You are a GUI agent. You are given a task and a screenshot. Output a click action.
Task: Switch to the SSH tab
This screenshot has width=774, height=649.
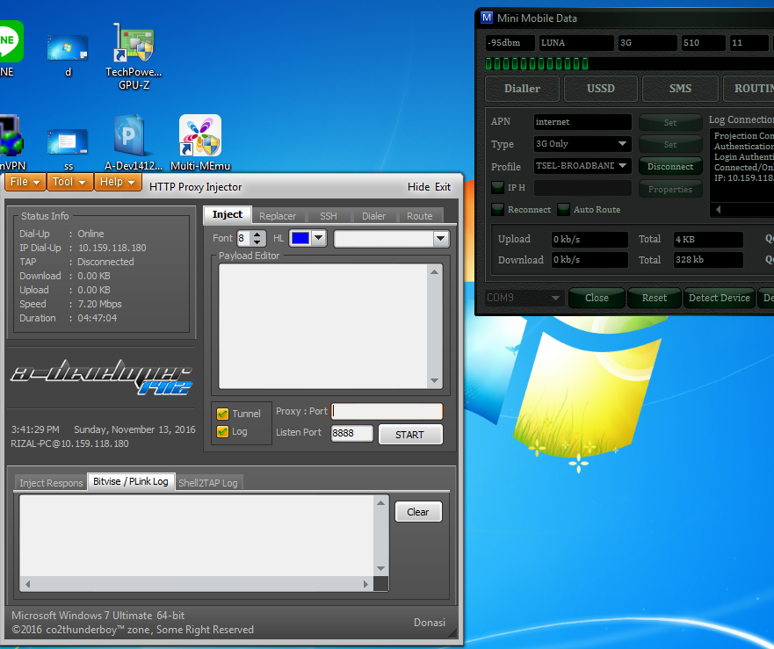329,216
